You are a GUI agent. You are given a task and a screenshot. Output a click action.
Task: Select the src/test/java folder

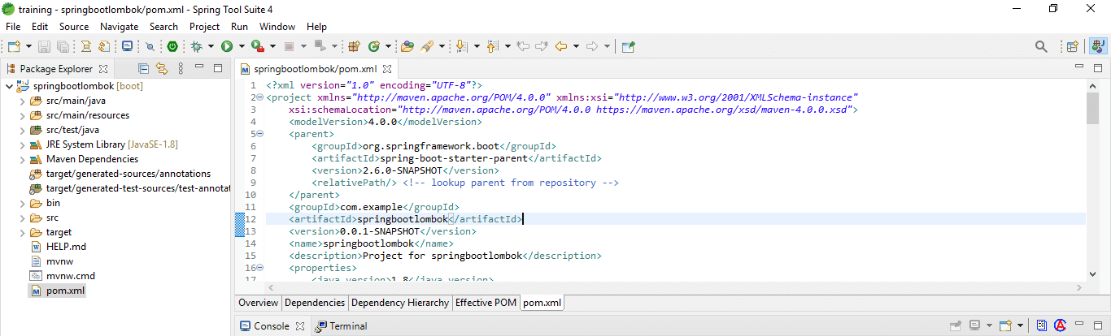click(72, 130)
